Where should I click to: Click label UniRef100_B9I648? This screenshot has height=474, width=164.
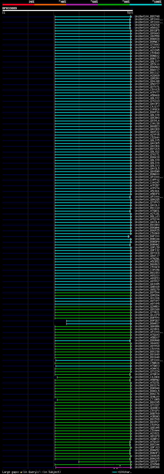tap(147, 357)
